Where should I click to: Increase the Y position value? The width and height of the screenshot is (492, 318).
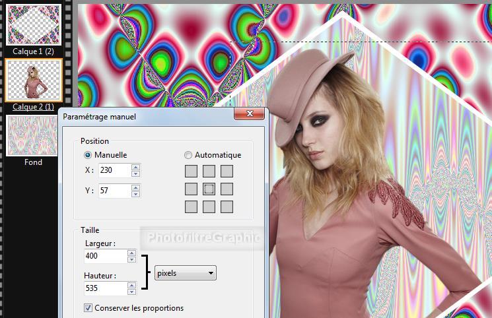pos(136,187)
